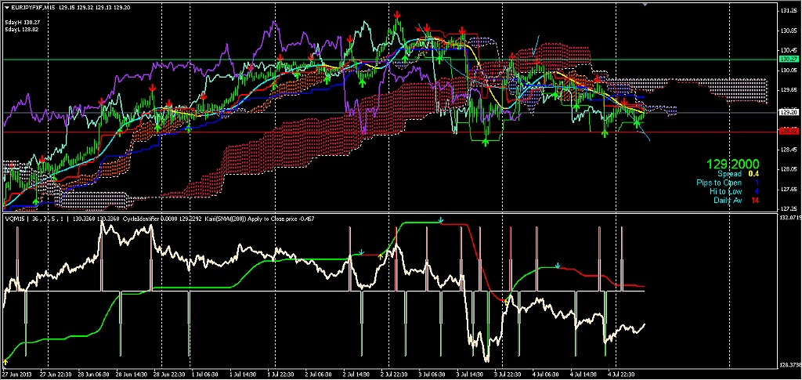
Task: Click the lowest green buy arrow near 3 Jul 14:30
Action: click(486, 142)
